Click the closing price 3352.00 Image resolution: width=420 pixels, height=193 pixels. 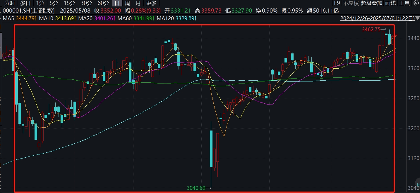point(111,11)
